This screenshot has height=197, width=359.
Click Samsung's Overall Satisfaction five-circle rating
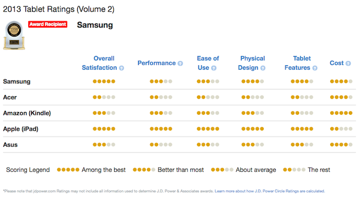(x=104, y=81)
